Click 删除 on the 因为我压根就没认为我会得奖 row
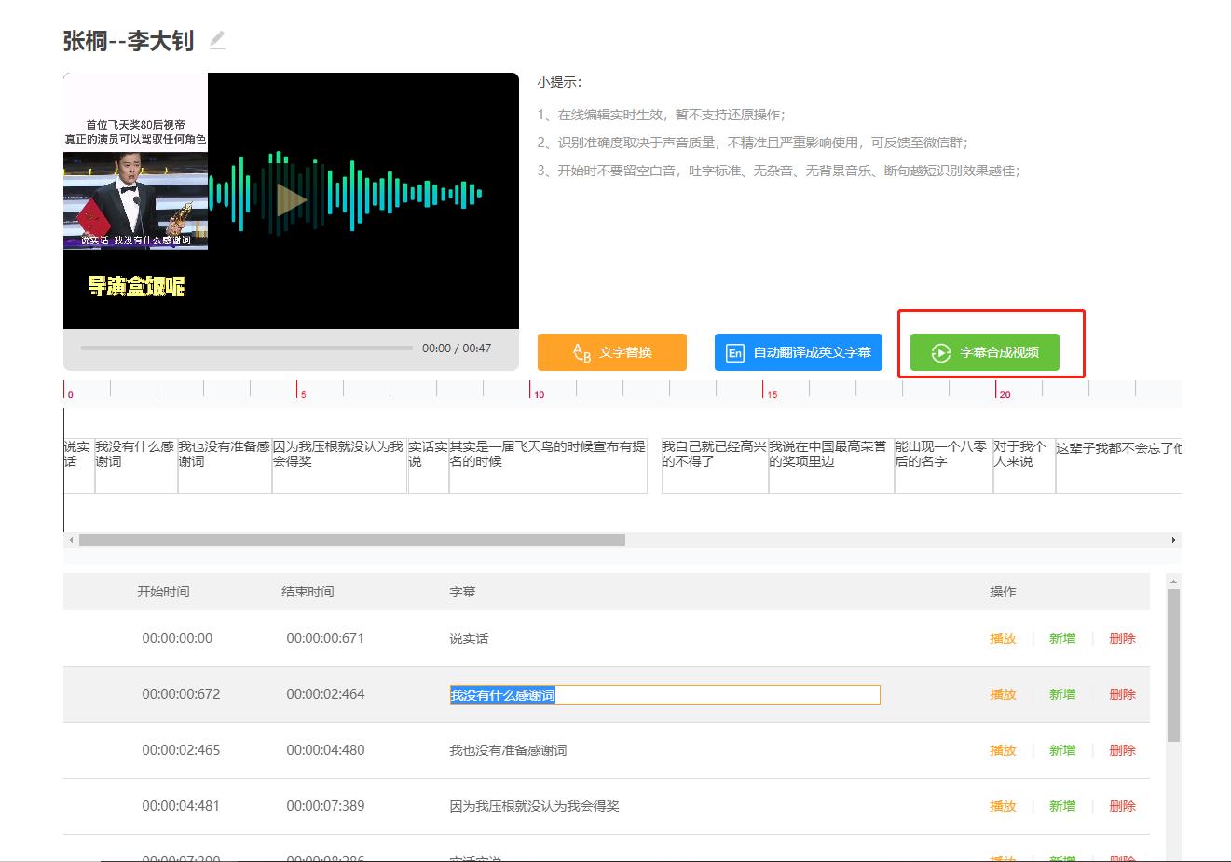1231x862 pixels. click(1122, 806)
